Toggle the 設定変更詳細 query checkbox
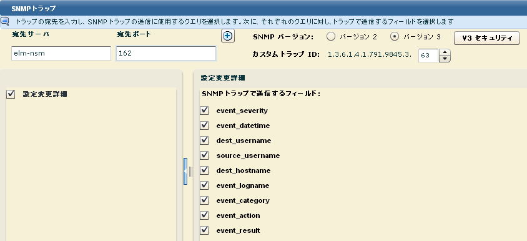527x241 pixels. tap(11, 94)
